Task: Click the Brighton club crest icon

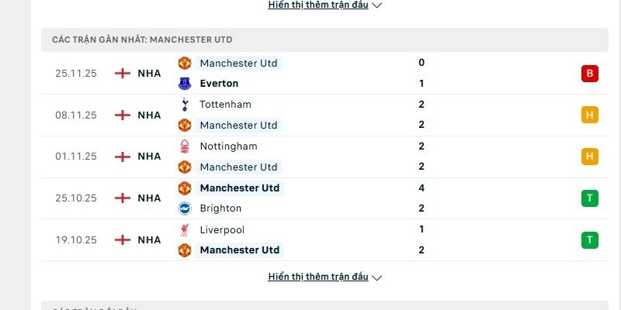Action: coord(185,208)
